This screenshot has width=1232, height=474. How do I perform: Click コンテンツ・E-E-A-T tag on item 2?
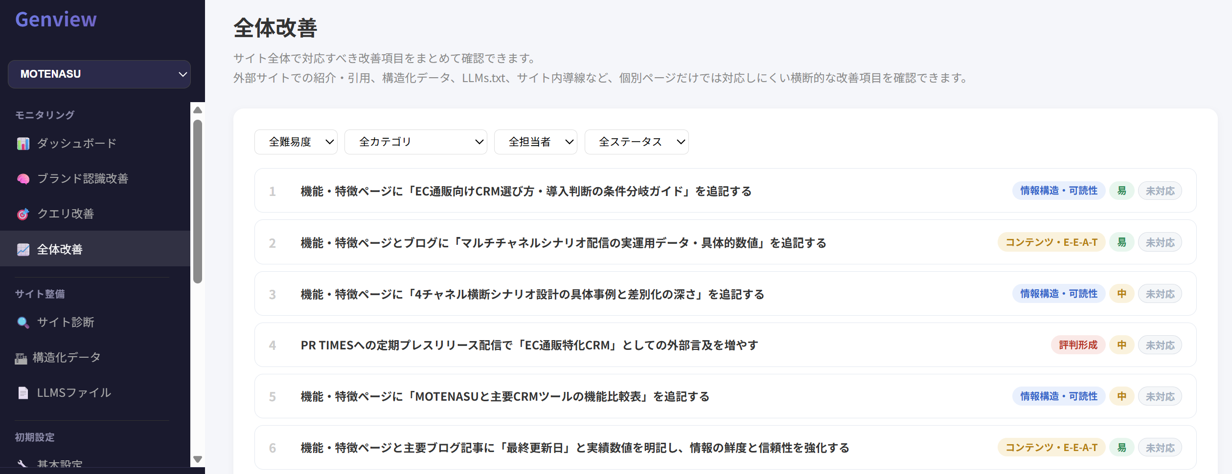pyautogui.click(x=1051, y=242)
